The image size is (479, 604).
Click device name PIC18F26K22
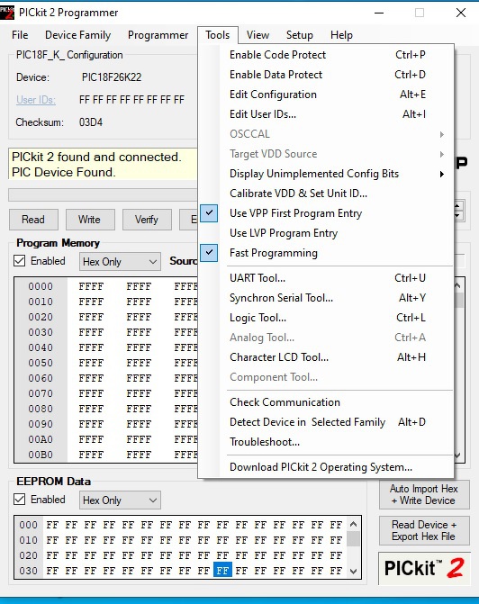(x=112, y=77)
